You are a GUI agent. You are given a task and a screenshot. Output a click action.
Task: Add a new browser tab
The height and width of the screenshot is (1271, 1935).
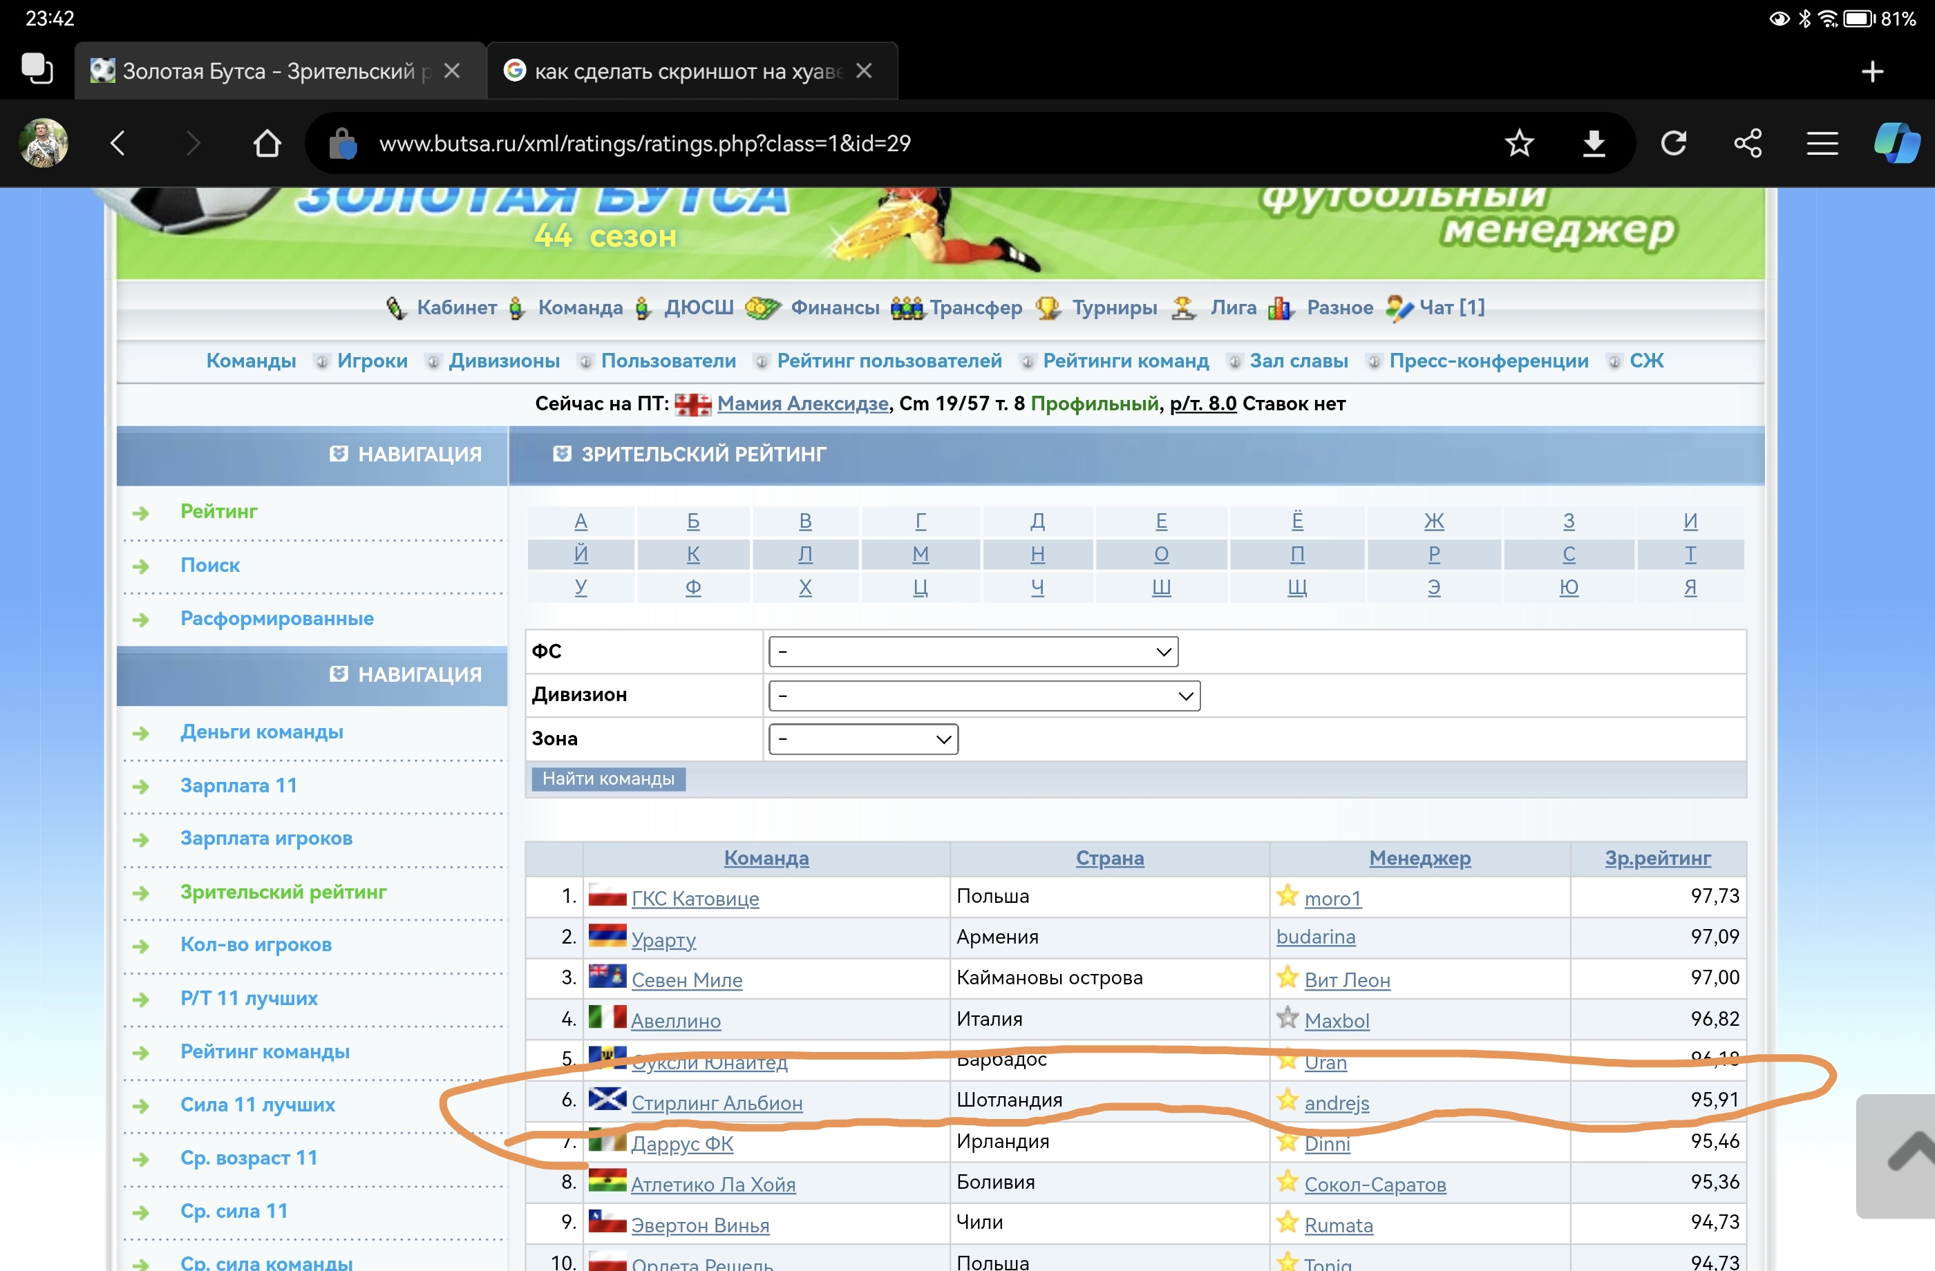(1872, 72)
